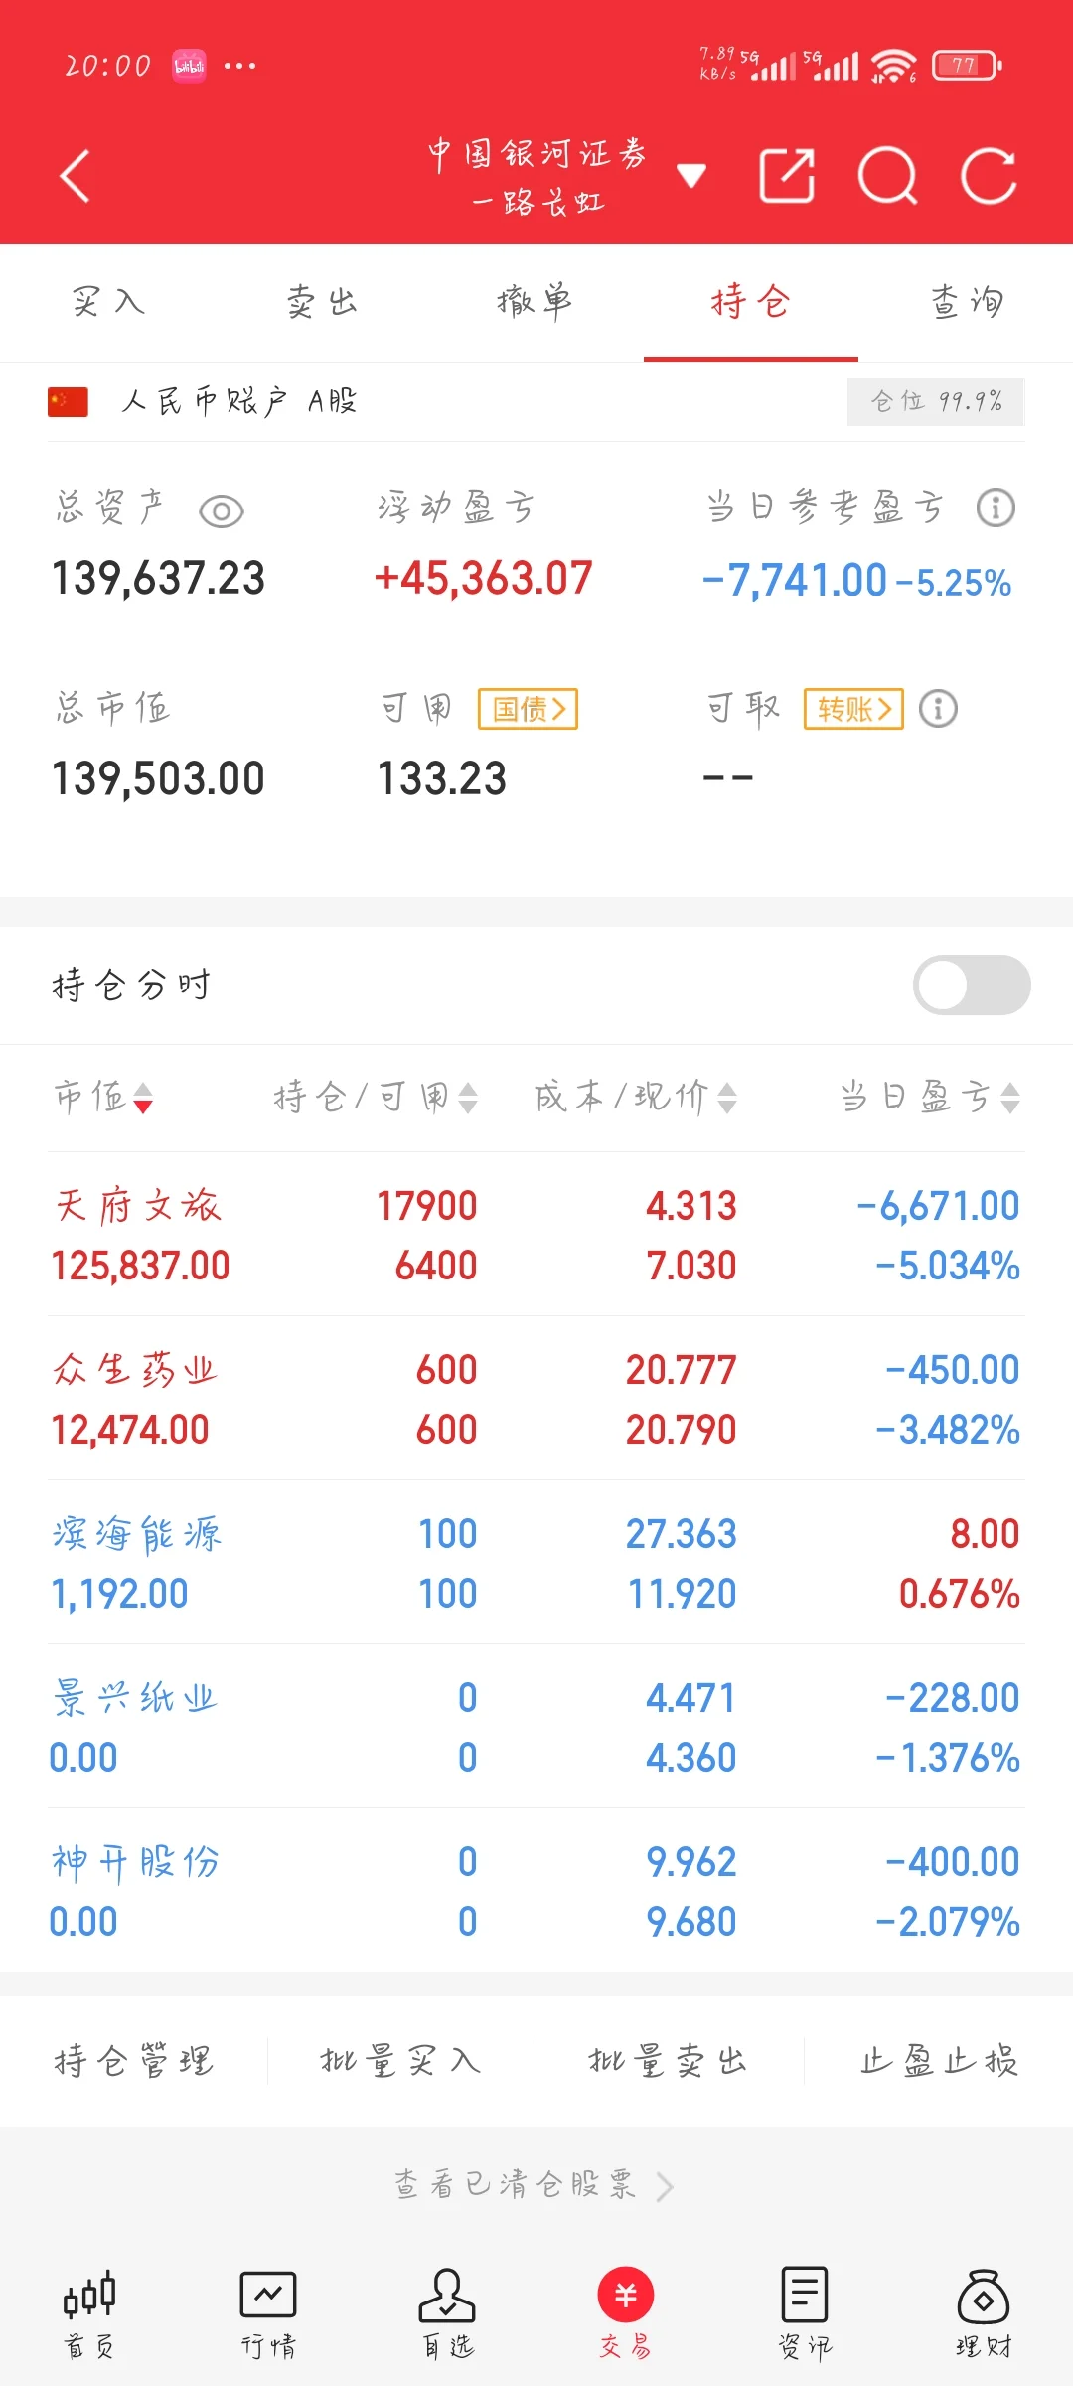Switch to the 买入 tab
The height and width of the screenshot is (2386, 1073).
tap(107, 302)
